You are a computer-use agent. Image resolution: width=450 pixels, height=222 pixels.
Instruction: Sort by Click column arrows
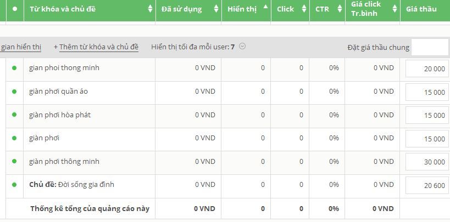(304, 9)
